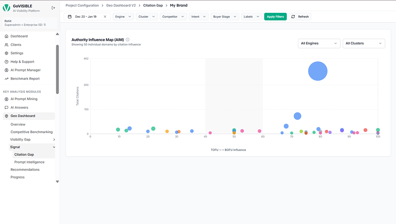Open AI Prompt Manager in sidebar
The height and width of the screenshot is (224, 396).
click(25, 70)
